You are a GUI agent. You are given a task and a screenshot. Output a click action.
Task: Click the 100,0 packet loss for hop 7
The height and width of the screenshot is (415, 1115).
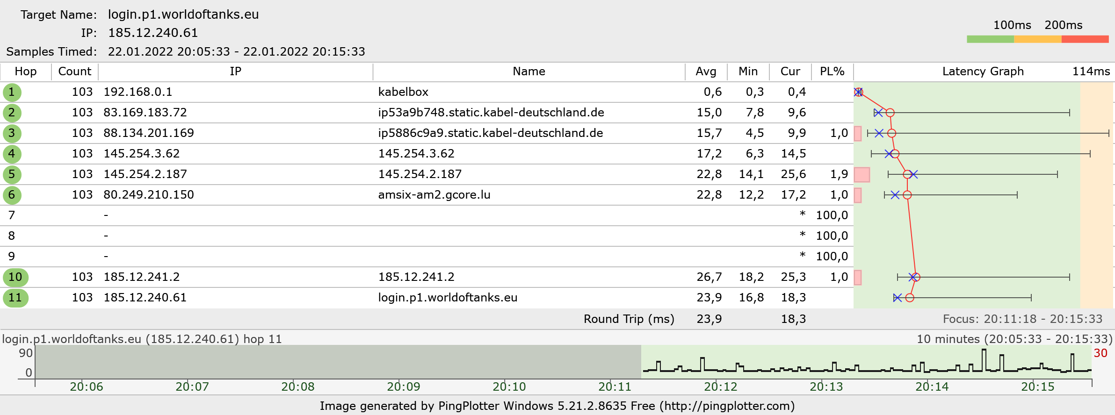832,215
